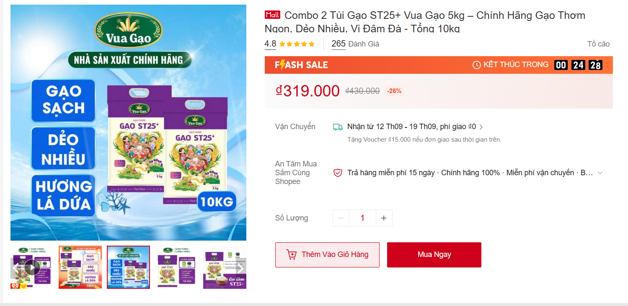628x306 pixels.
Task: Increase quantity with the plus button
Action: [383, 218]
